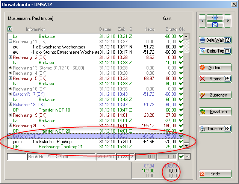
Task: Click the magnifier icon button between arrows
Action: [x=215, y=25]
